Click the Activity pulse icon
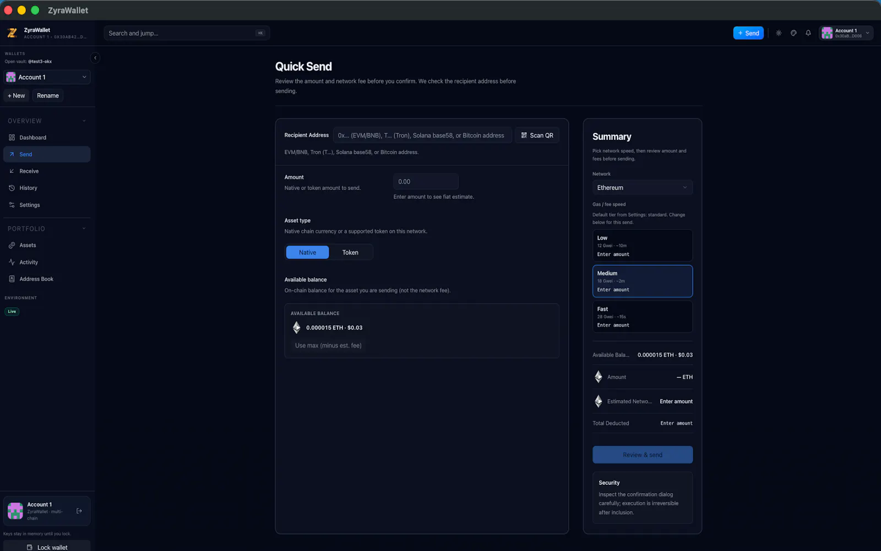The width and height of the screenshot is (881, 551). 12,262
